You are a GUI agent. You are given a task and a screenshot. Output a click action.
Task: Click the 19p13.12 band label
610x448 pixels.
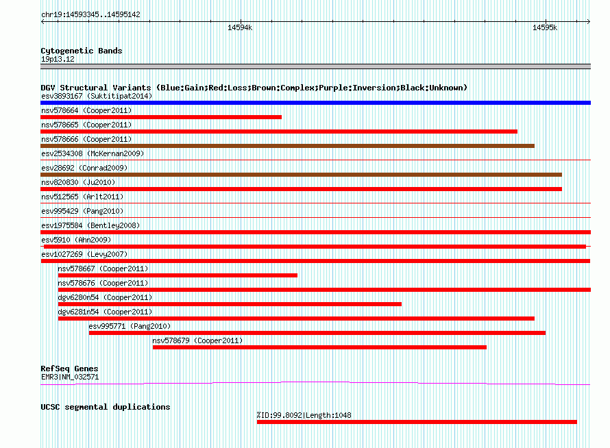(x=58, y=59)
